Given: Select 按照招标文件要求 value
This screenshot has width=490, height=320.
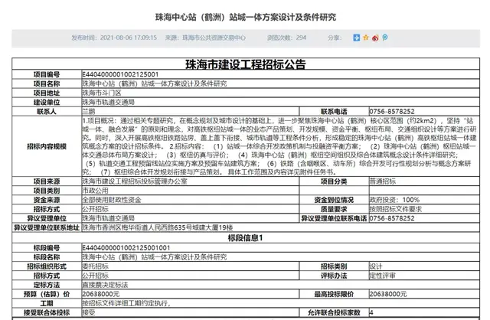Looking at the screenshot, I should [x=396, y=209].
